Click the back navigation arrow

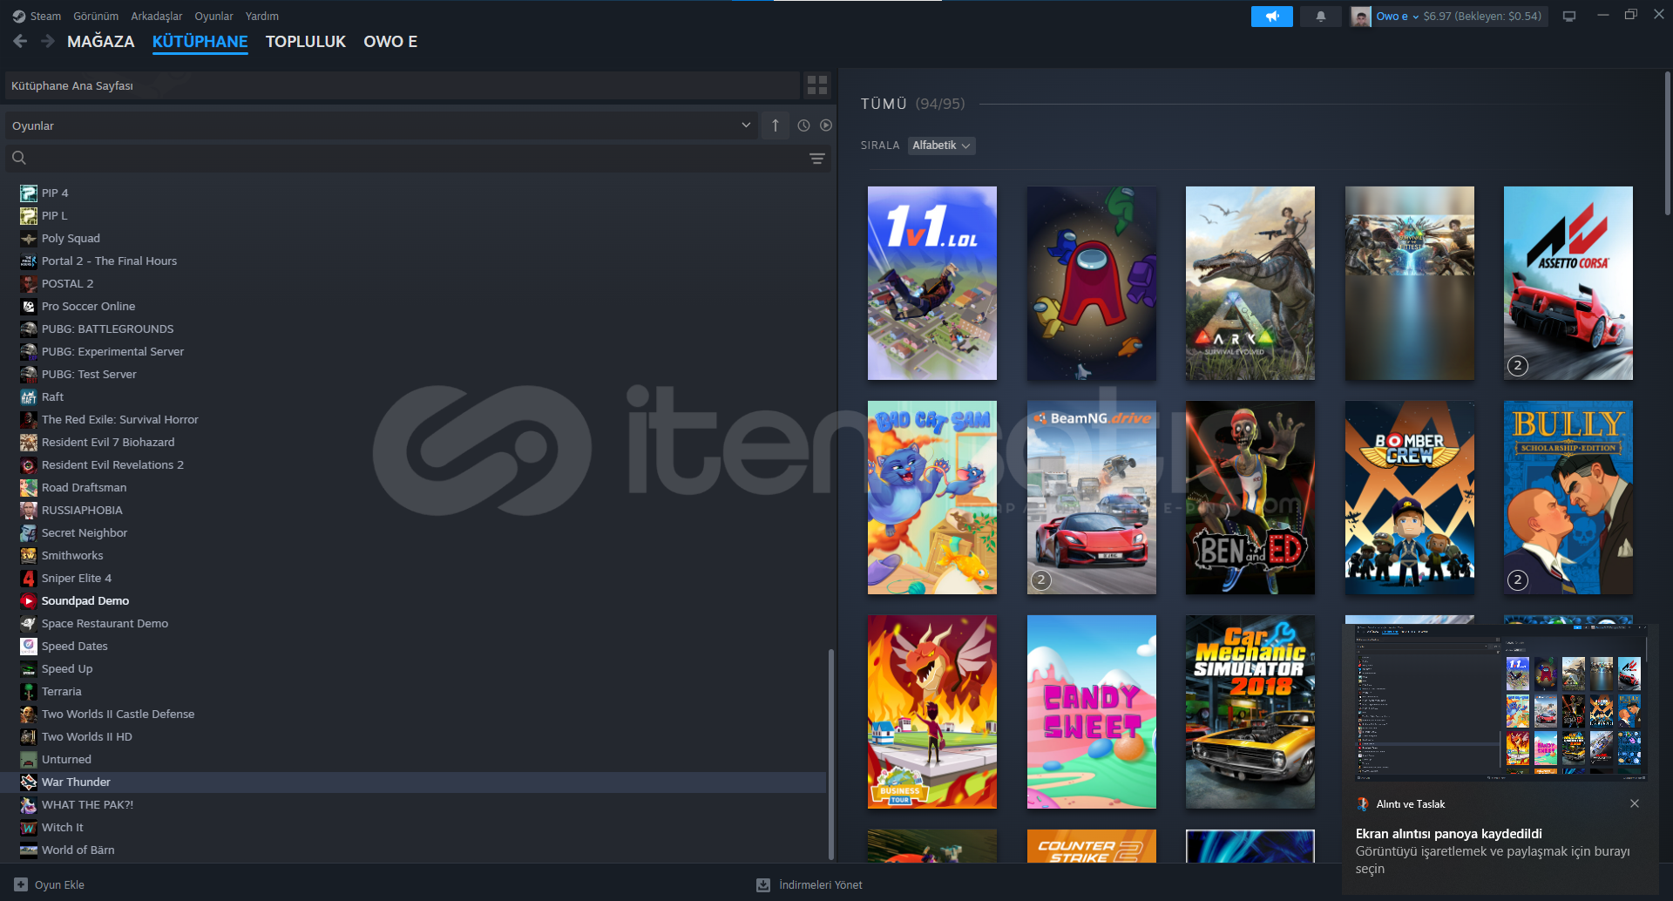click(x=20, y=42)
